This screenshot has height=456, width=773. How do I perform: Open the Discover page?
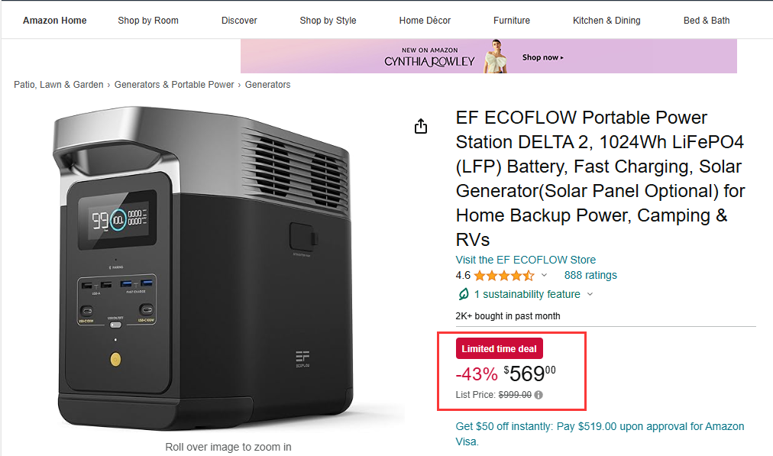click(x=238, y=21)
